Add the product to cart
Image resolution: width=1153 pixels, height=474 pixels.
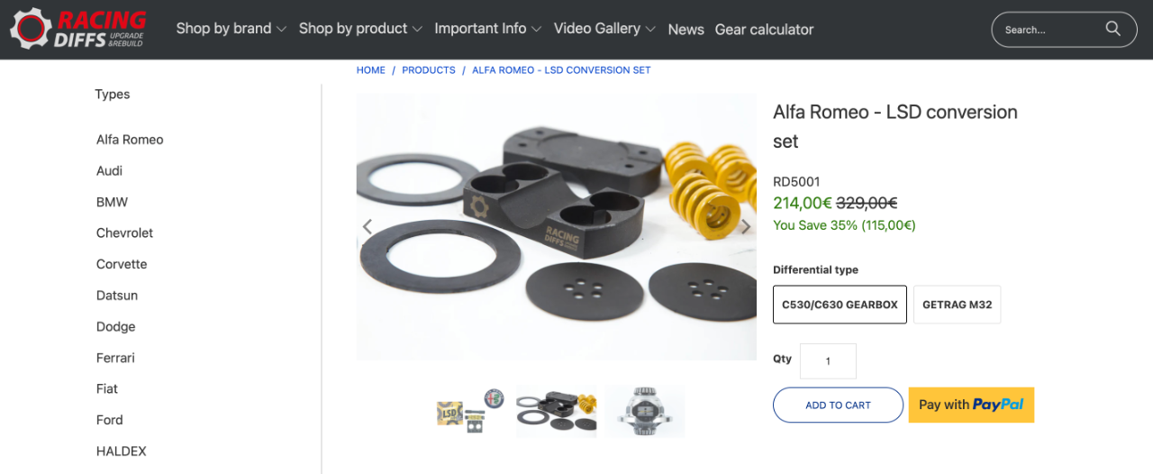838,405
